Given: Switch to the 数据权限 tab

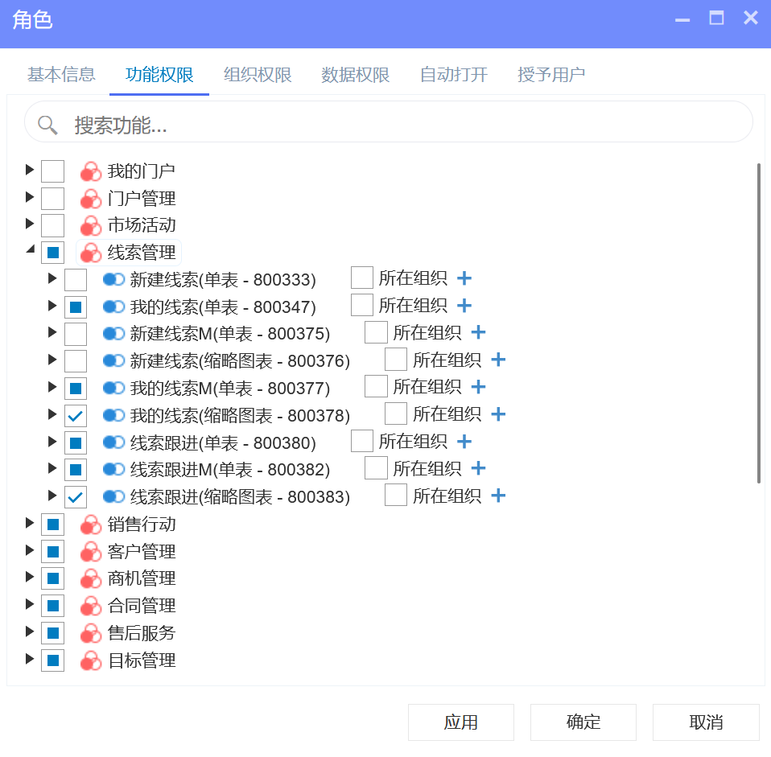Looking at the screenshot, I should click(x=356, y=75).
